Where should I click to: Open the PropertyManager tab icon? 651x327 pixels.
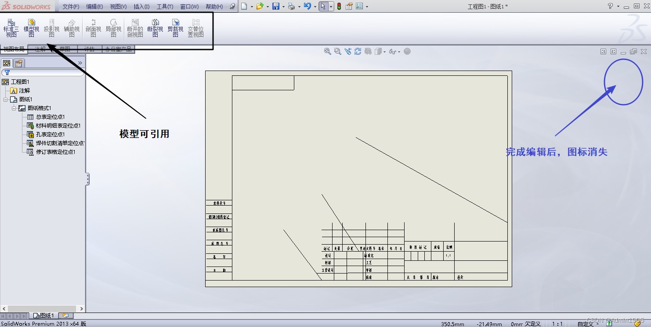point(18,63)
